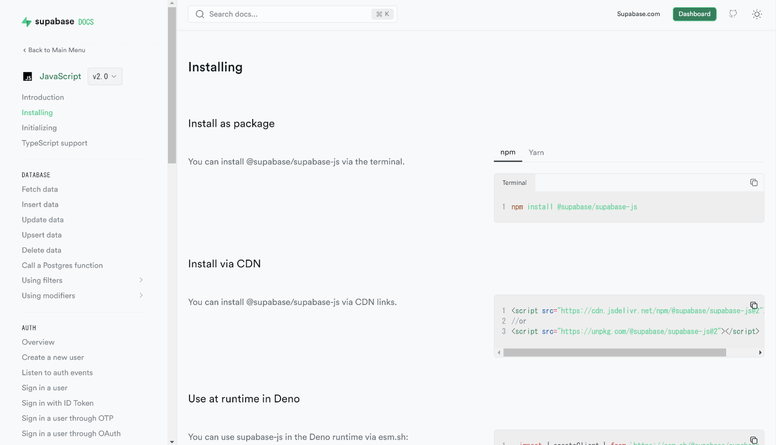
Task: Go Back to Main Menu
Action: click(54, 50)
